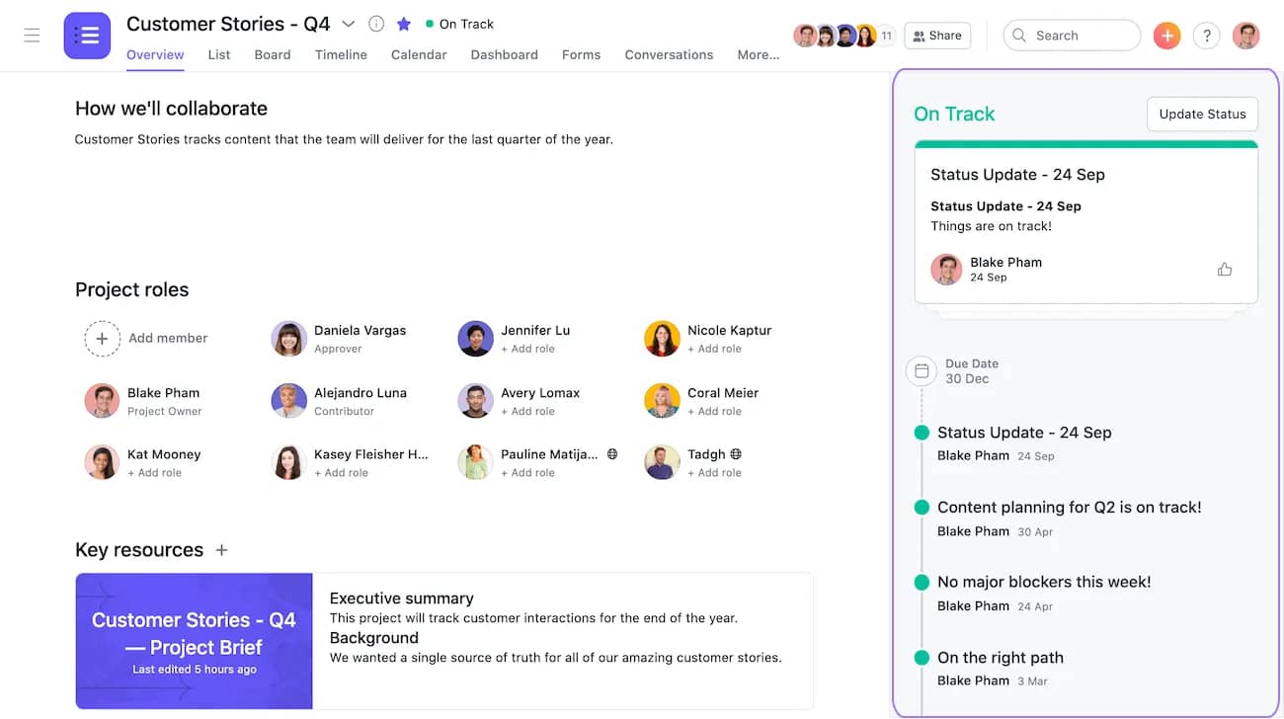Click the Share button
Image resolution: width=1284 pixels, height=719 pixels.
[x=936, y=35]
